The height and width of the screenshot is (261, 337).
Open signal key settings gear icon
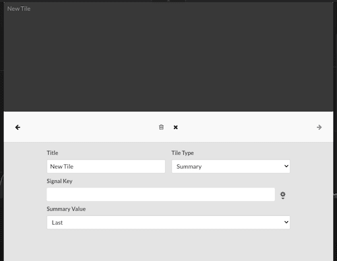pos(283,194)
